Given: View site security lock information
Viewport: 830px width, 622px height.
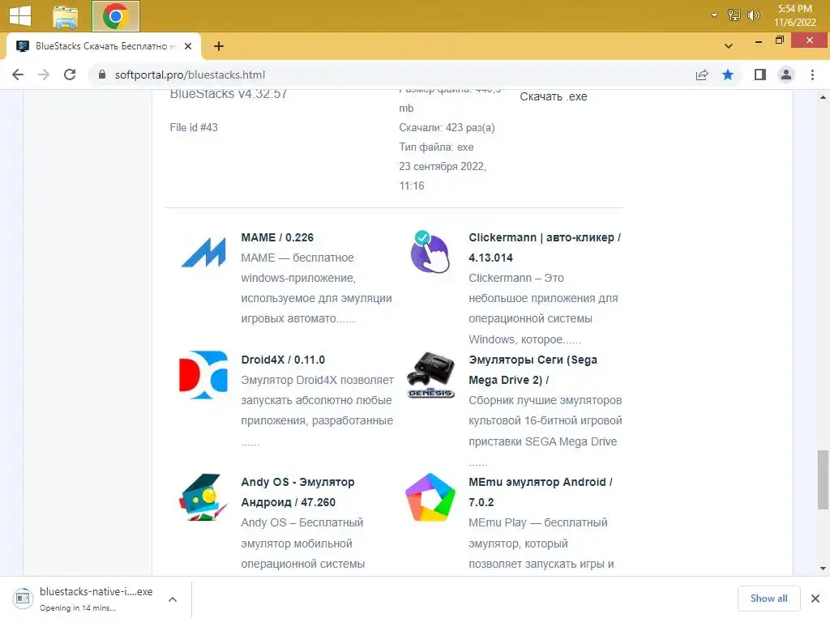Looking at the screenshot, I should click(x=102, y=75).
